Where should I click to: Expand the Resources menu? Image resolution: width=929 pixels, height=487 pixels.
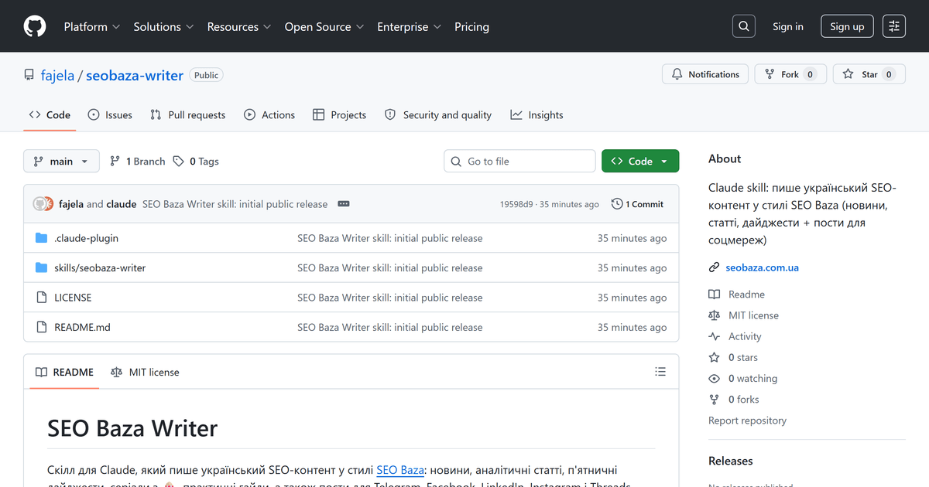click(239, 26)
